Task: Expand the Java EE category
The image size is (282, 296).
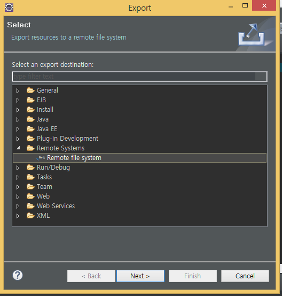Action: 18,129
